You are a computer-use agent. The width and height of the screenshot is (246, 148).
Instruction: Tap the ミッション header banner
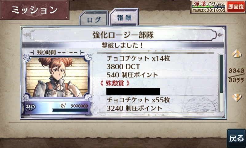coord(34,10)
